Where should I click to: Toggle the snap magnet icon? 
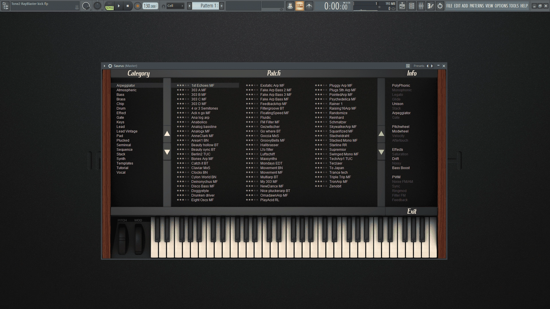coord(163,6)
